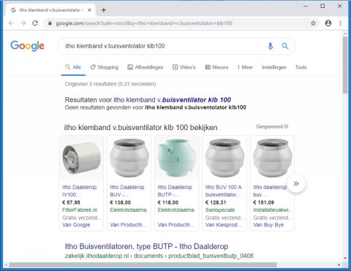The height and width of the screenshot is (271, 351).
Task: Click the Gesponsord info icon
Action: click(x=286, y=126)
